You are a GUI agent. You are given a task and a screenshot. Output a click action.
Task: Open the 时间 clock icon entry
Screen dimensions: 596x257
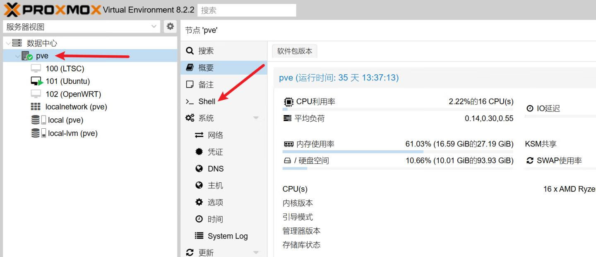pyautogui.click(x=199, y=219)
